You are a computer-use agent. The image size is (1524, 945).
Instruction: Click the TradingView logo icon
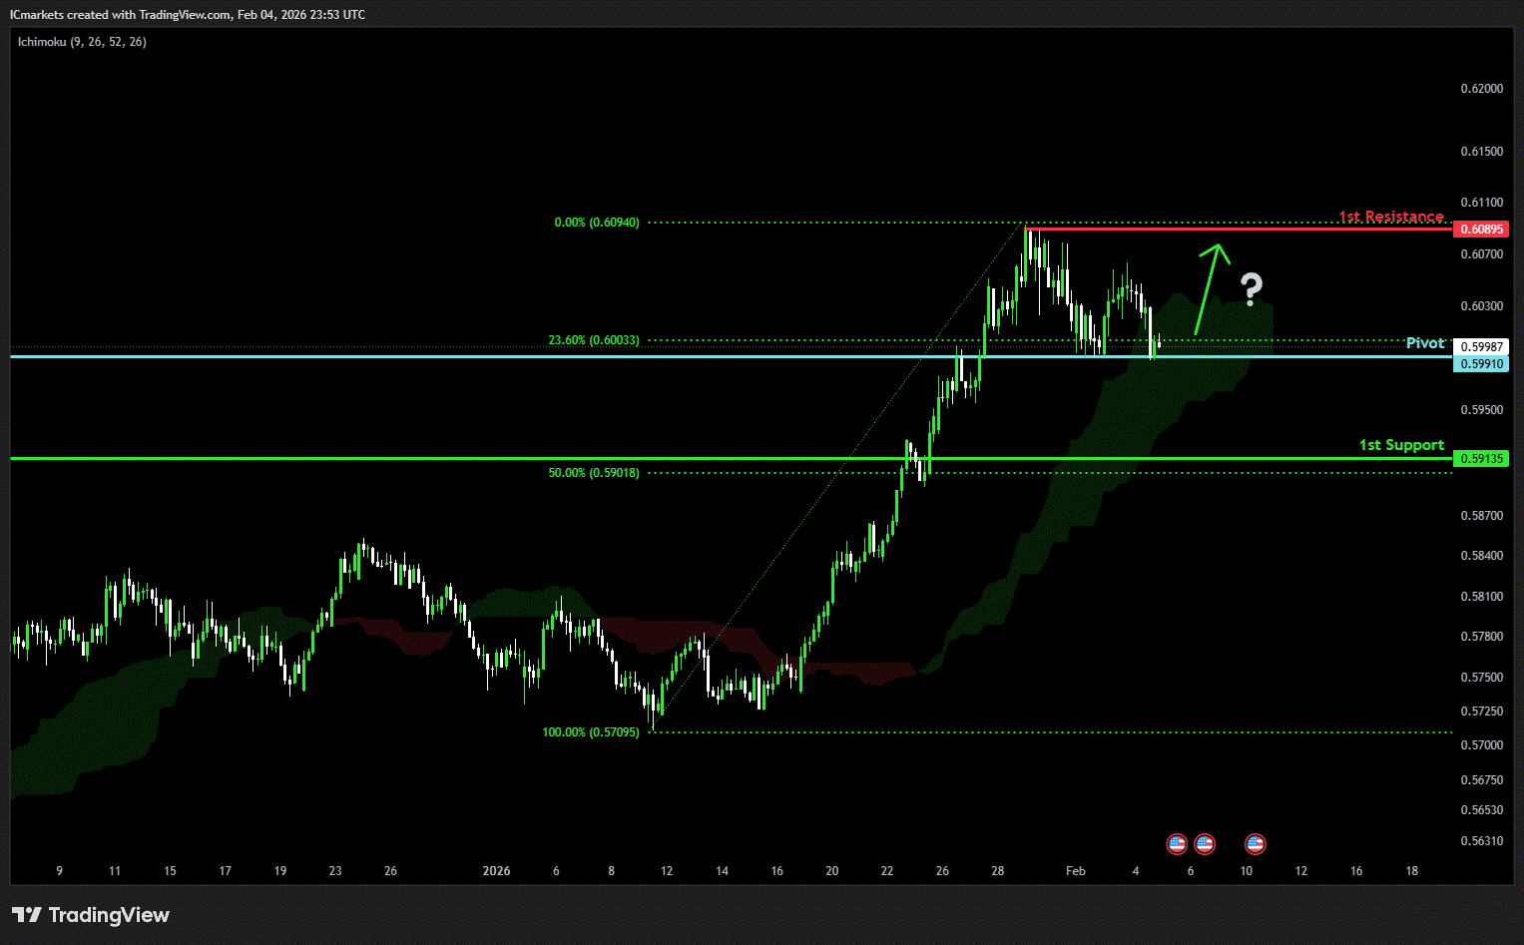(27, 915)
